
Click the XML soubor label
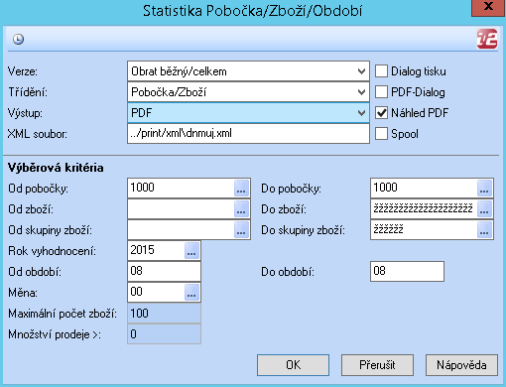point(38,134)
